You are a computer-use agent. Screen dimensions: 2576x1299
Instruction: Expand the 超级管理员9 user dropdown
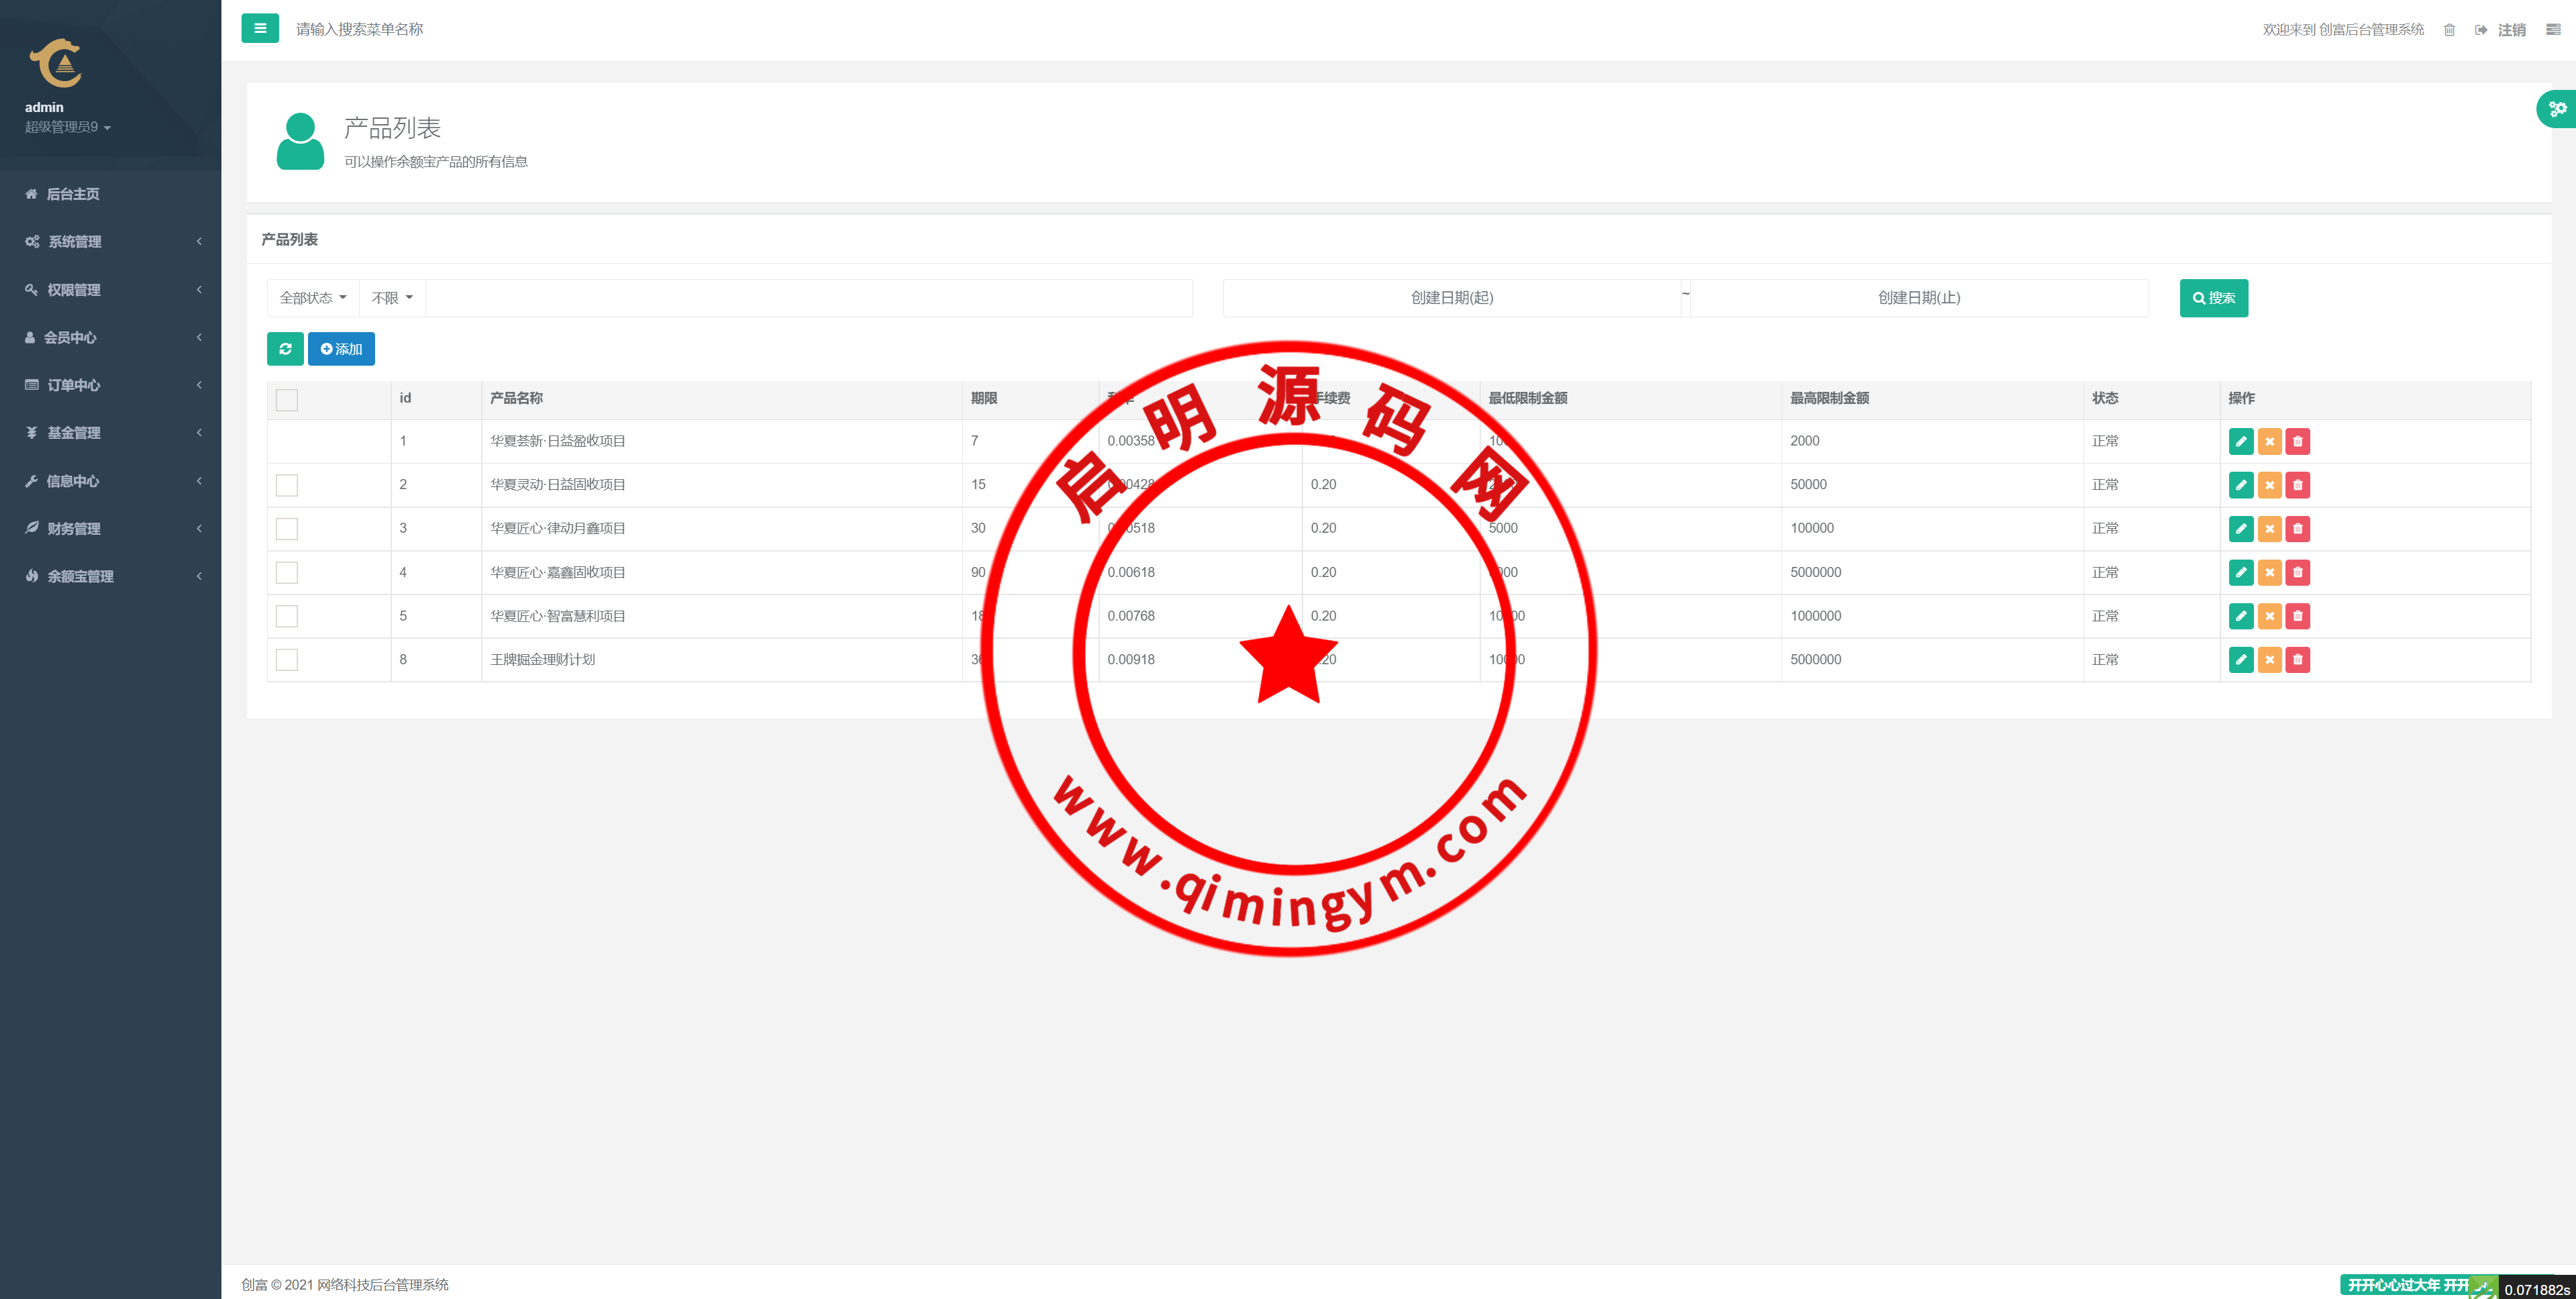pyautogui.click(x=68, y=127)
